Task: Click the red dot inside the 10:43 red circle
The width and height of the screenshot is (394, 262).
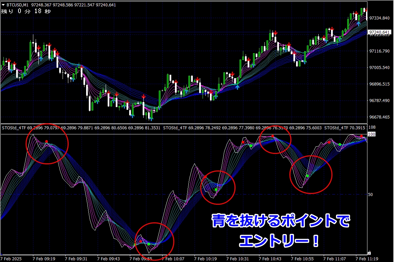Action: (x=273, y=136)
